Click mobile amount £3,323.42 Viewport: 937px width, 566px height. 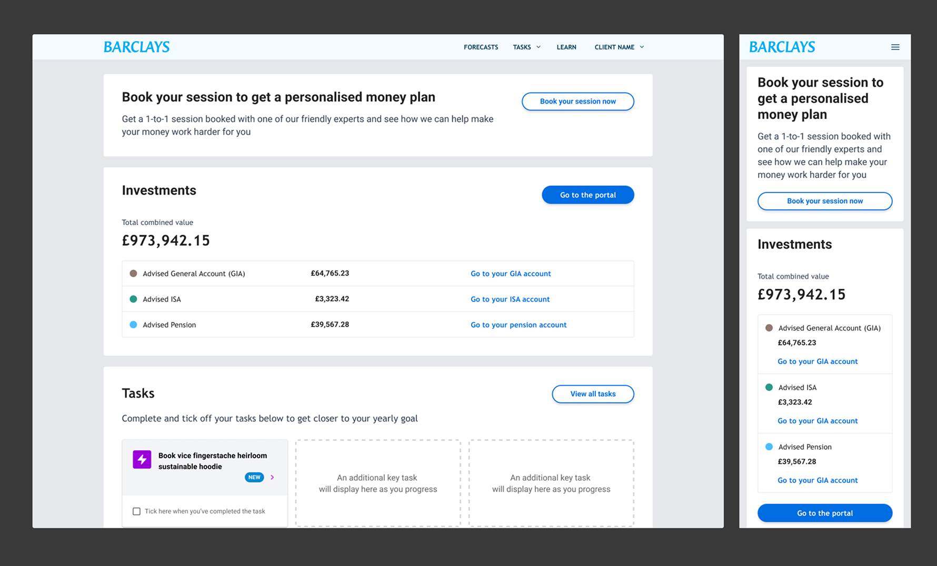click(x=795, y=402)
